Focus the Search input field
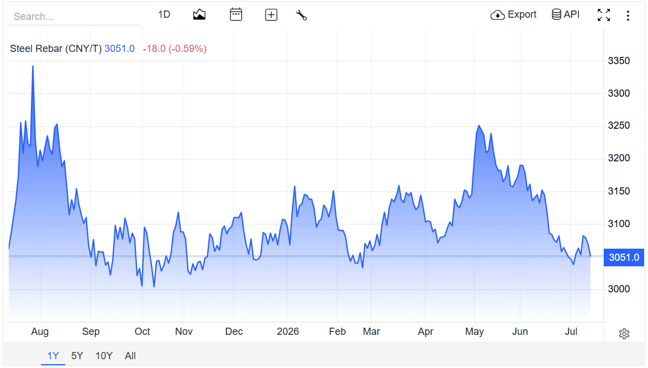Image resolution: width=648 pixels, height=368 pixels. click(x=73, y=17)
